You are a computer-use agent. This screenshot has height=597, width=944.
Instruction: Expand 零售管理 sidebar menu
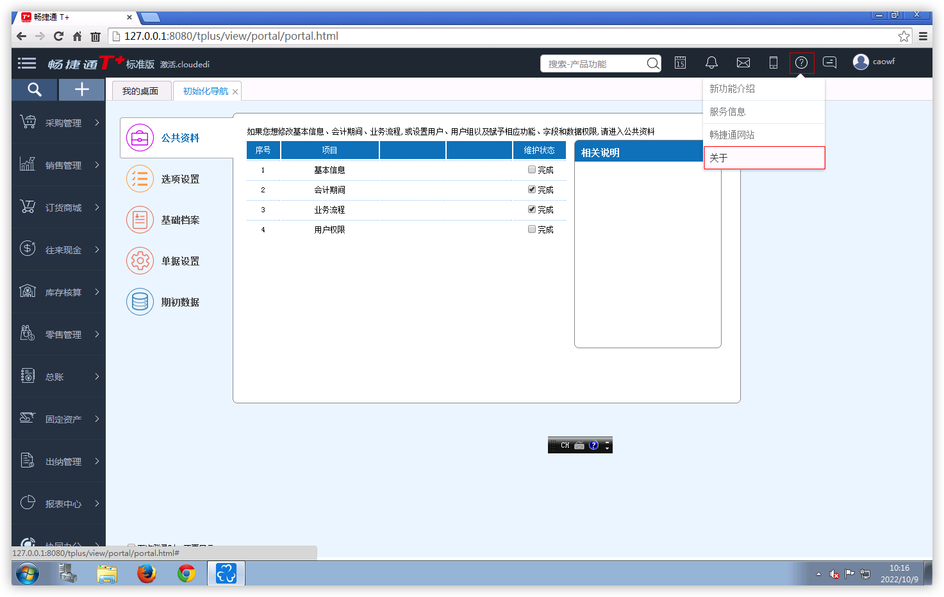tap(58, 334)
